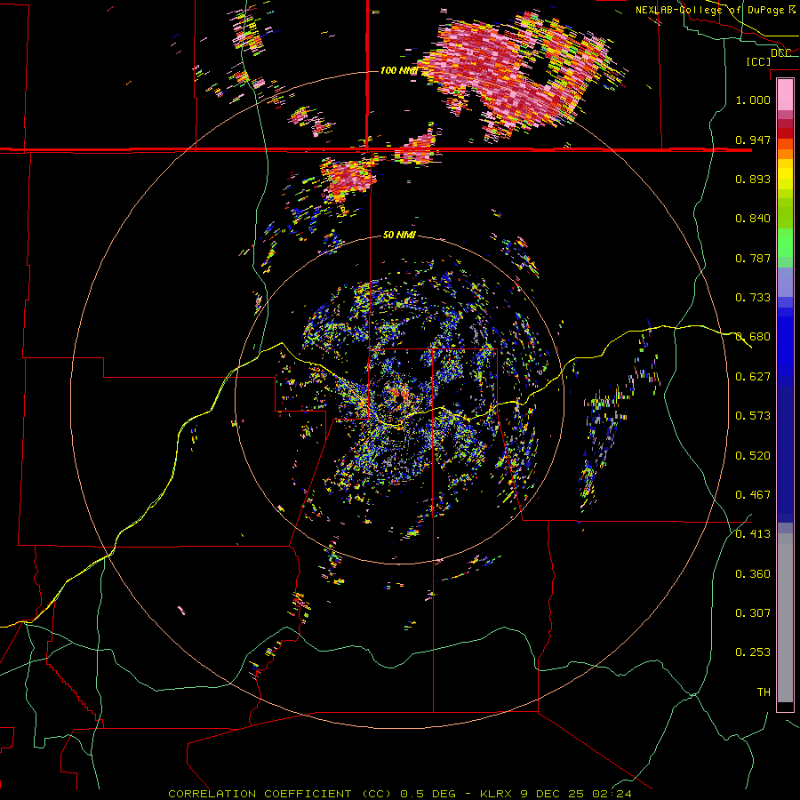
Task: Click the [CC] legend header label
Action: pos(759,61)
